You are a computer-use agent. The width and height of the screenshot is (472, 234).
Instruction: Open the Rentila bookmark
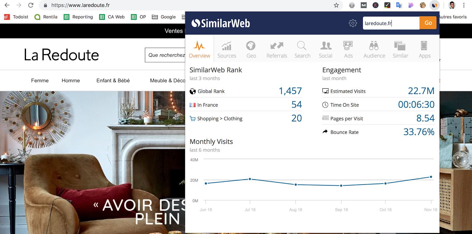pyautogui.click(x=46, y=17)
